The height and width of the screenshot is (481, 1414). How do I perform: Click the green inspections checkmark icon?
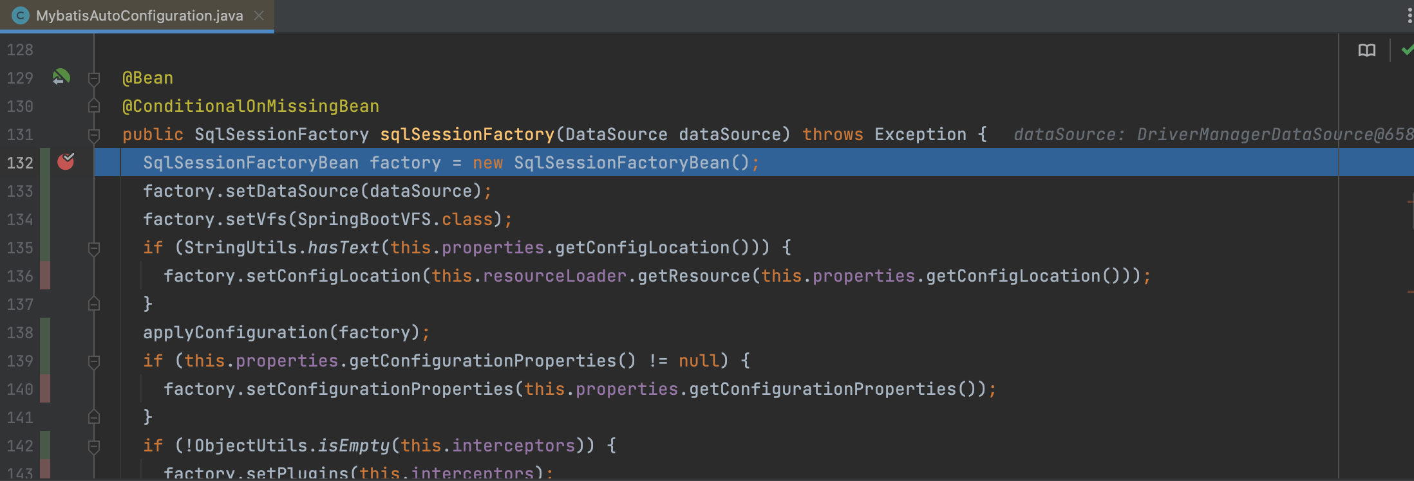[1408, 50]
